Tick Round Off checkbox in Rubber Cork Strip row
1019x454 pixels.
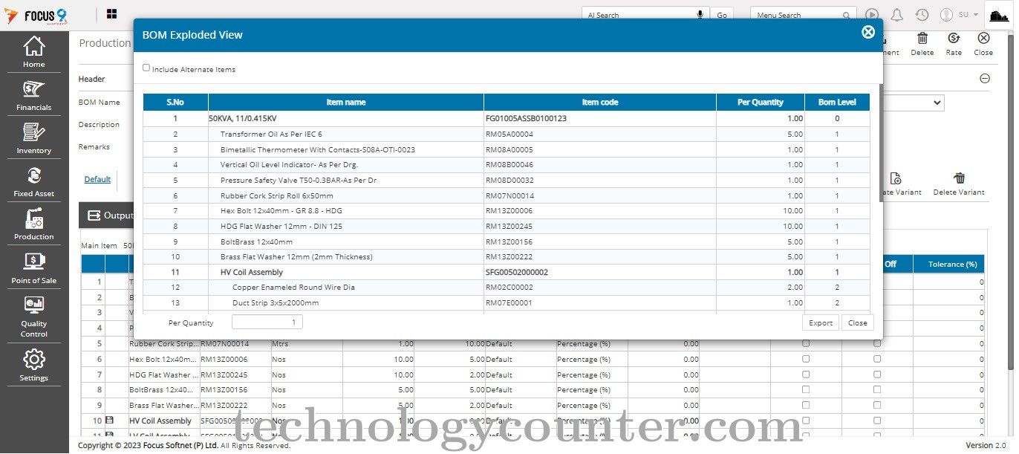[x=877, y=343]
